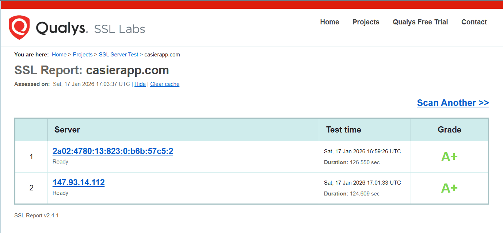Viewport: 503px width, 233px height.
Task: Open the Projects navigation menu item
Action: 366,22
